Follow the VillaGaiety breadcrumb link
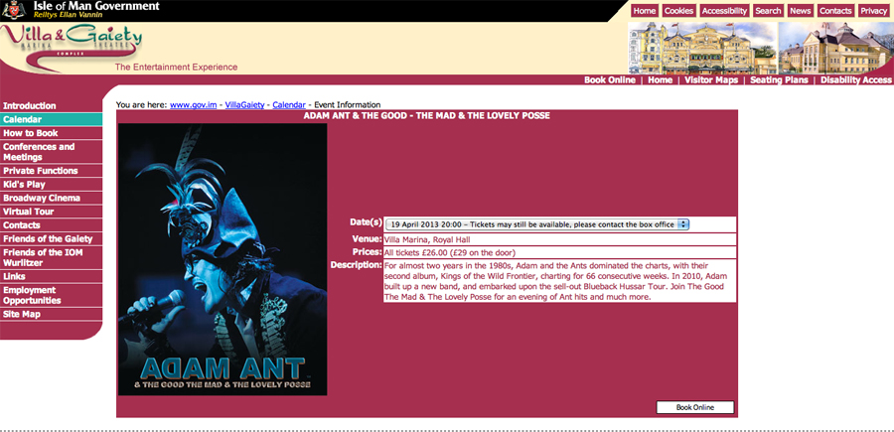The height and width of the screenshot is (432, 894). [x=244, y=104]
